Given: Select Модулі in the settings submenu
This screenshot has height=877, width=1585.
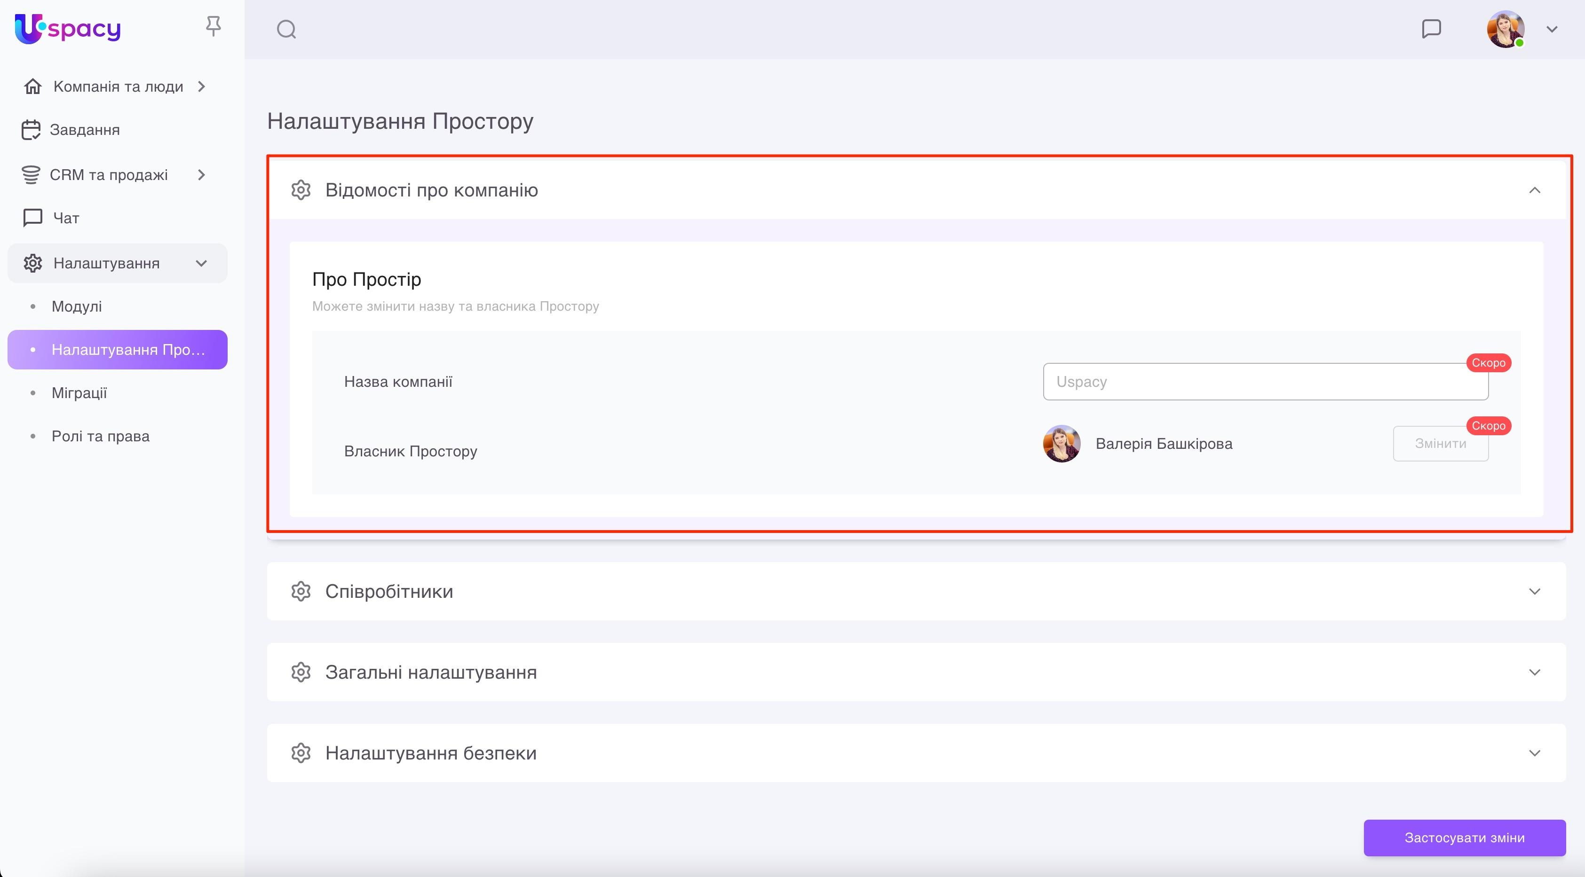Looking at the screenshot, I should click(76, 306).
